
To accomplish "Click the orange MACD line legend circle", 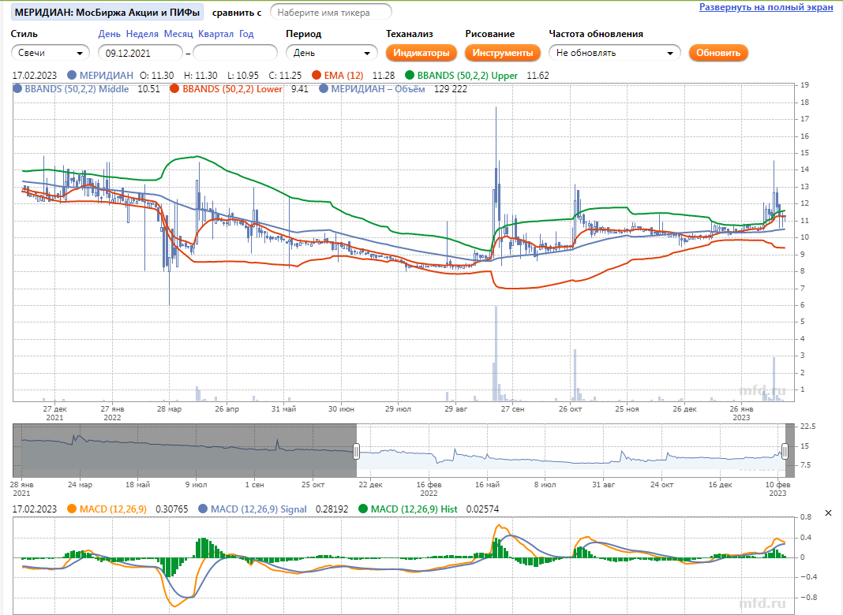I will pos(73,509).
